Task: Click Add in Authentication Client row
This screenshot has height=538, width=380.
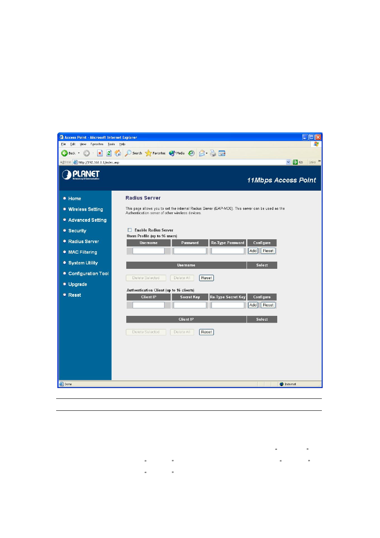Action: [x=253, y=305]
